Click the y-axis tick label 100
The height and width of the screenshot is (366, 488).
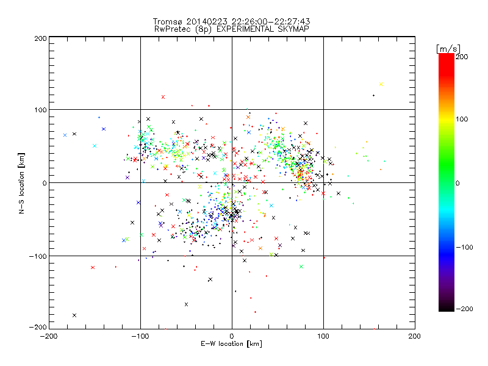[40, 110]
